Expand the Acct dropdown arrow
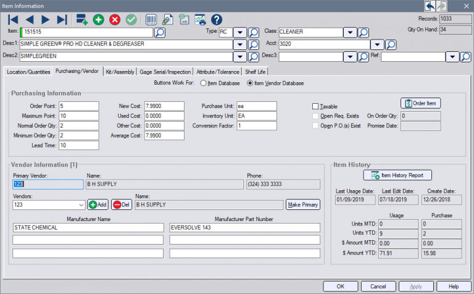 (377, 44)
